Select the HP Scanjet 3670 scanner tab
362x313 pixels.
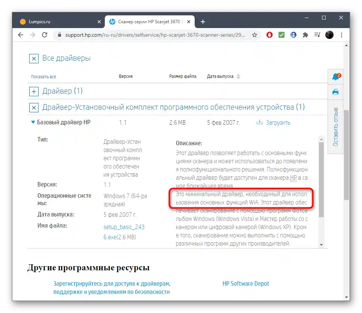(x=150, y=22)
